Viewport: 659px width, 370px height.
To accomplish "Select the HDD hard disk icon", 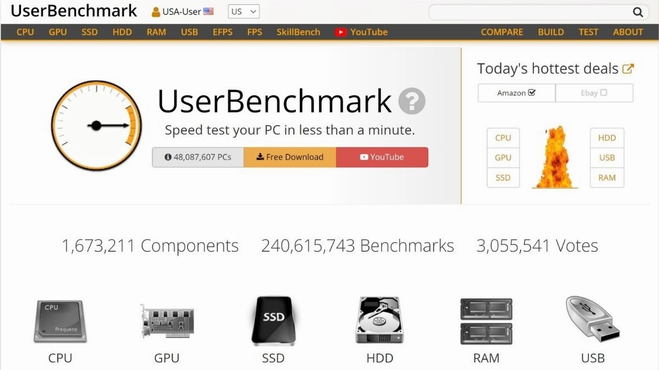I will 379,320.
